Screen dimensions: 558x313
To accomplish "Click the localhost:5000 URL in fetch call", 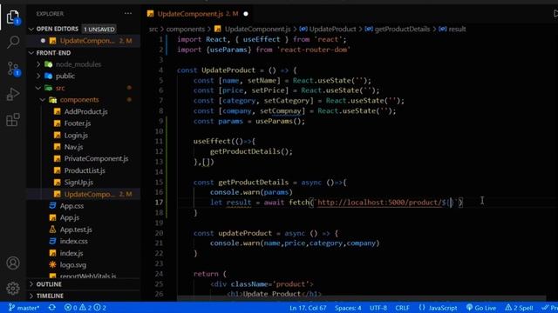I will (380, 203).
